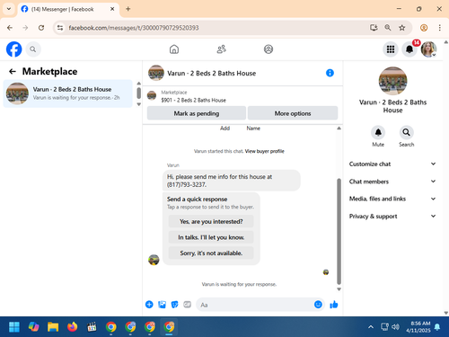Screen dimensions: 449x337
Task: Click the large listing photo in the info panel
Action: [x=392, y=81]
